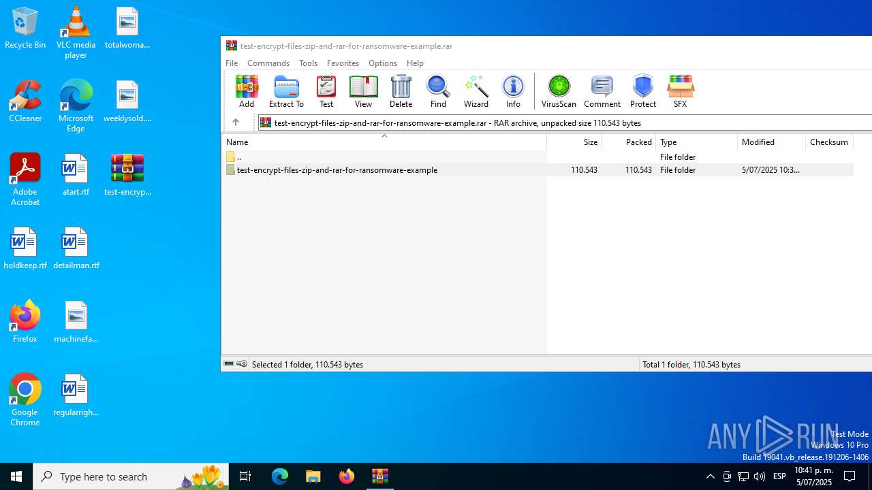Open the taskbar clock and date
Screen dimensions: 872x490
pyautogui.click(x=813, y=476)
